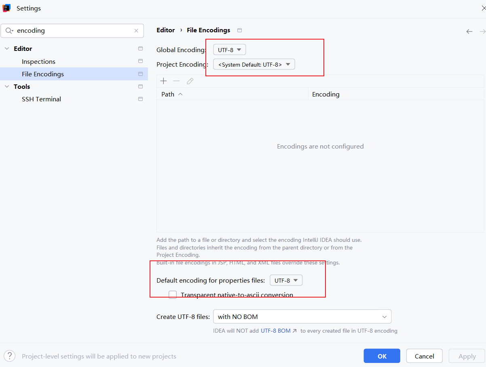Click the back navigation arrow
This screenshot has height=367, width=486.
point(469,31)
